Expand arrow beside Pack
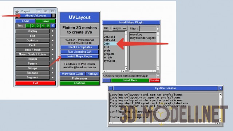Image resolution: width=233 pixels, height=131 pixels. [52, 45]
